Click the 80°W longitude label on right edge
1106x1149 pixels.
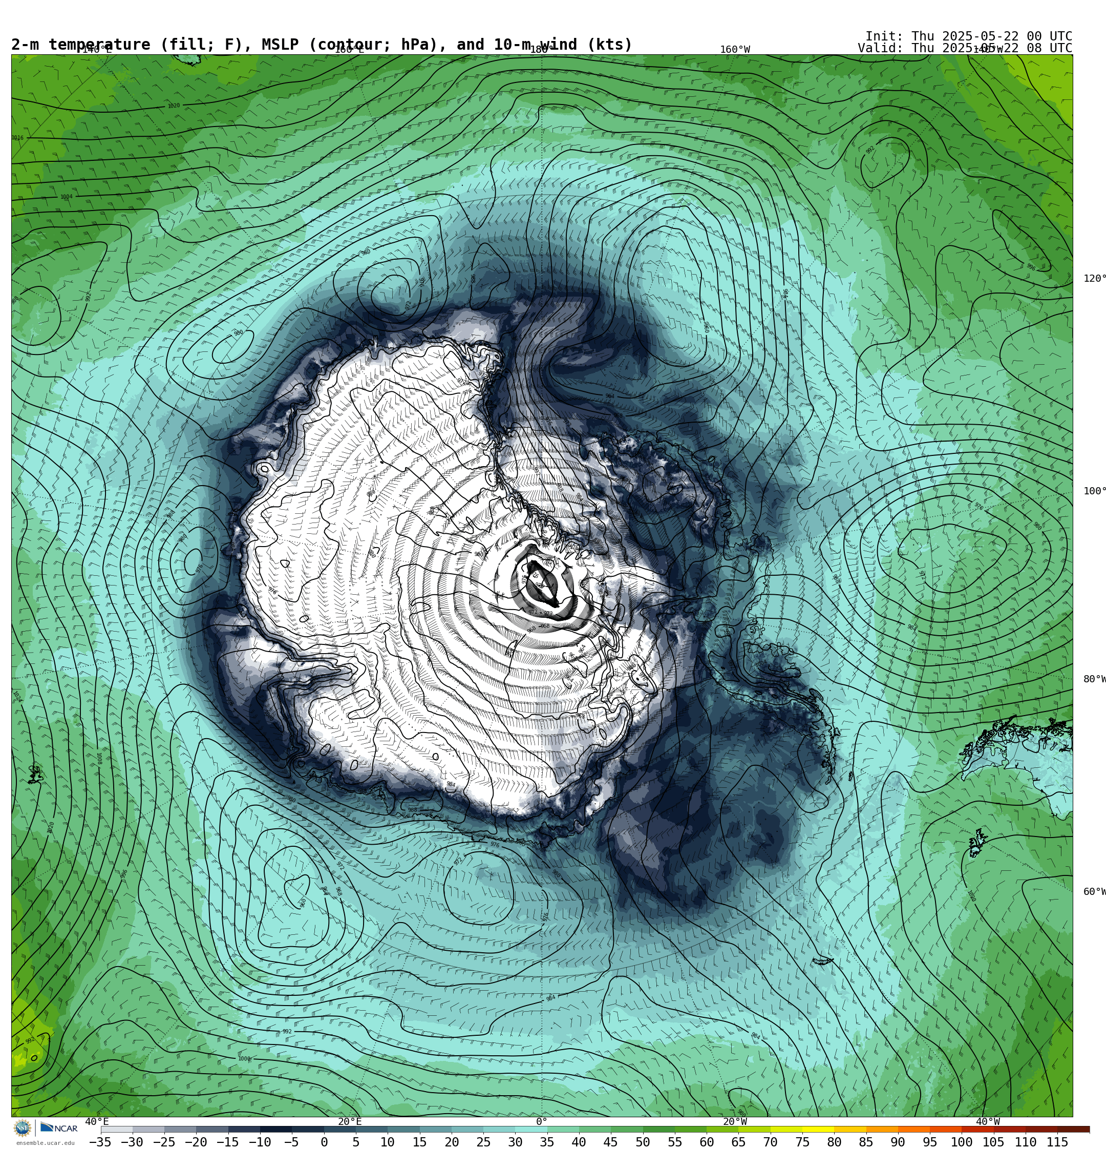click(1094, 679)
